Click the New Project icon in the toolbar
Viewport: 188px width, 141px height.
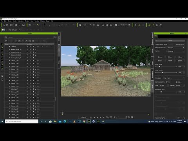(x=4, y=25)
